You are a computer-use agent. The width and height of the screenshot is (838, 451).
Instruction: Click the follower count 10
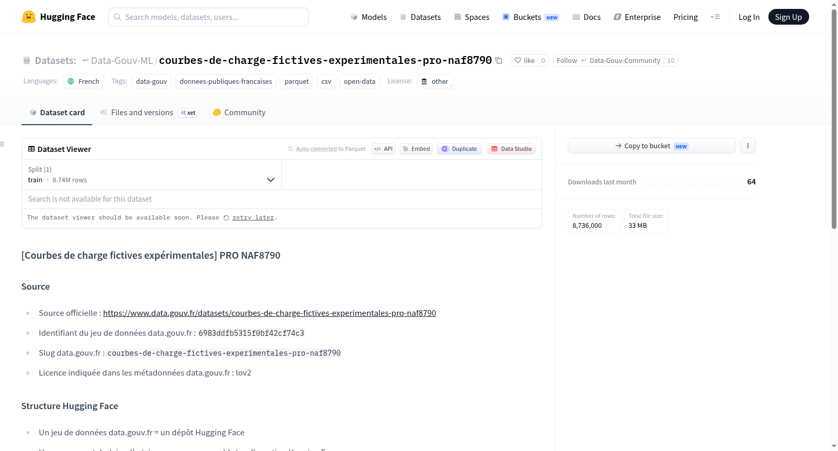click(x=671, y=60)
